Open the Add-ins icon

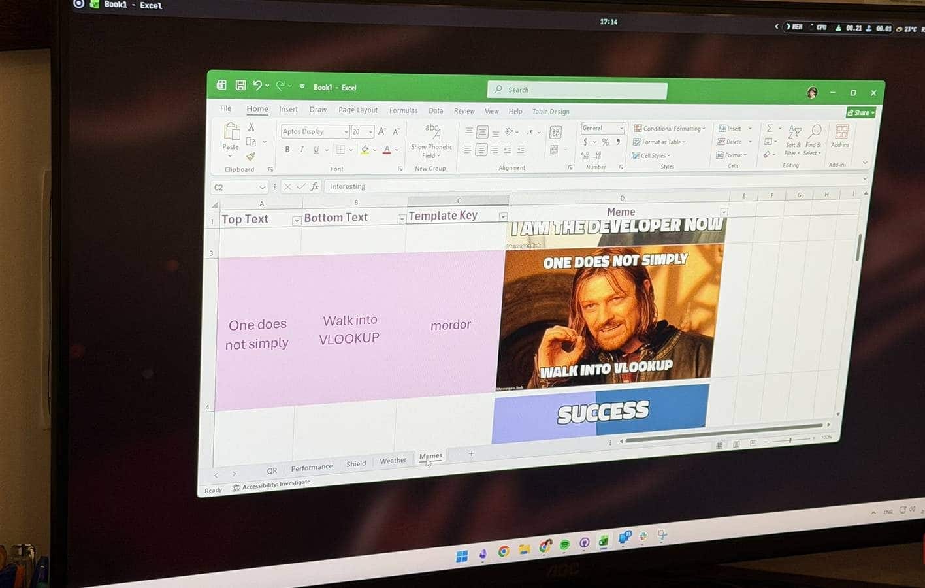(842, 132)
